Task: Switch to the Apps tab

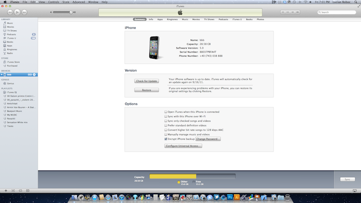Action: pyautogui.click(x=160, y=19)
